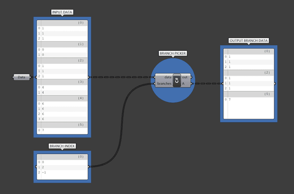Select the Data parameter component
294x194 pixels.
point(22,78)
